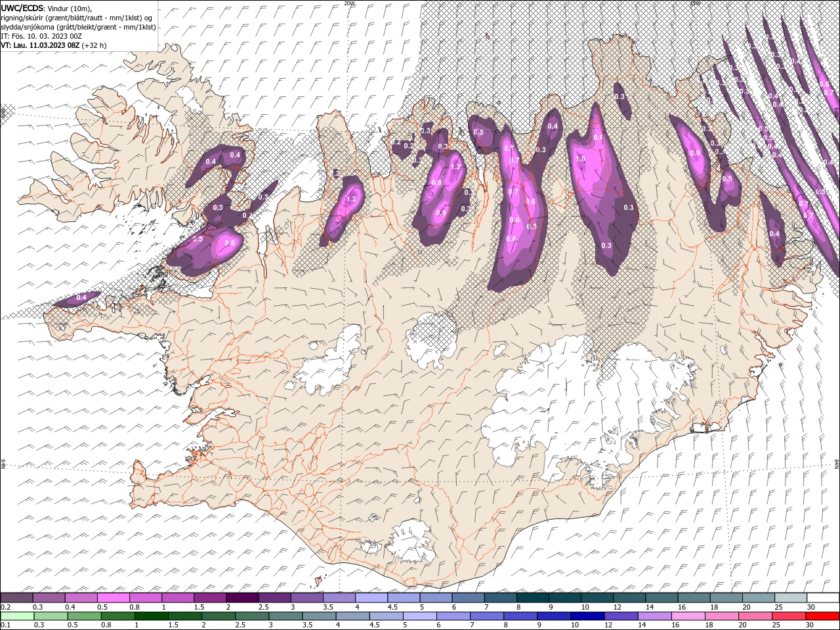Click the '20W' longitude label
The image size is (840, 630).
pos(349,3)
